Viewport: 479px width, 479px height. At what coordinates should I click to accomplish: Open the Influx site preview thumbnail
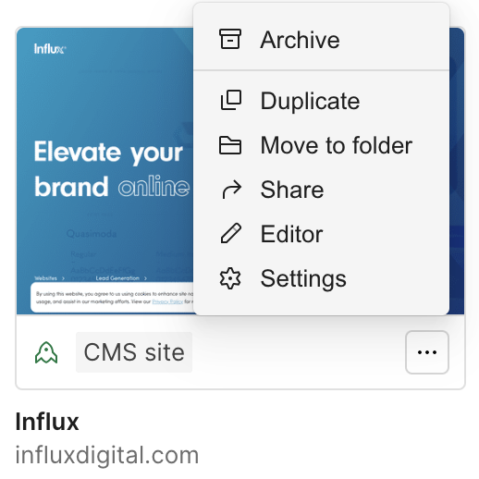pos(104,171)
